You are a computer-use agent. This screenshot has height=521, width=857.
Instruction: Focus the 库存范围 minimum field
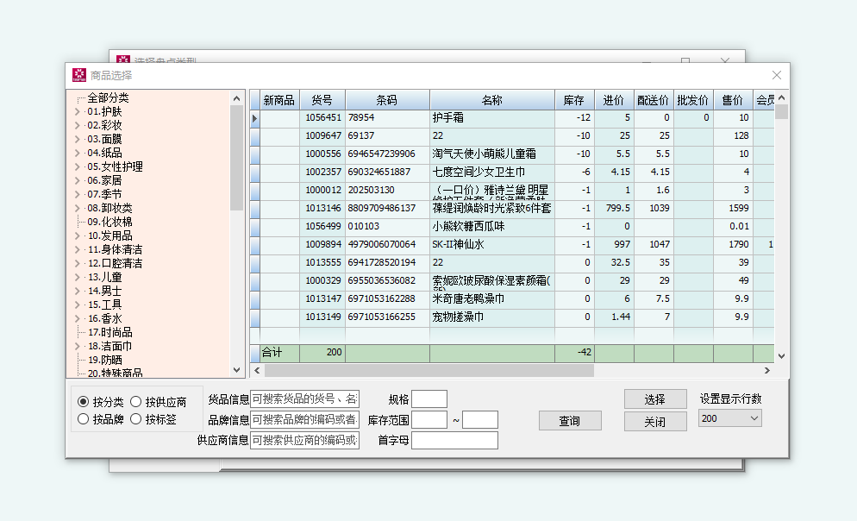(429, 420)
